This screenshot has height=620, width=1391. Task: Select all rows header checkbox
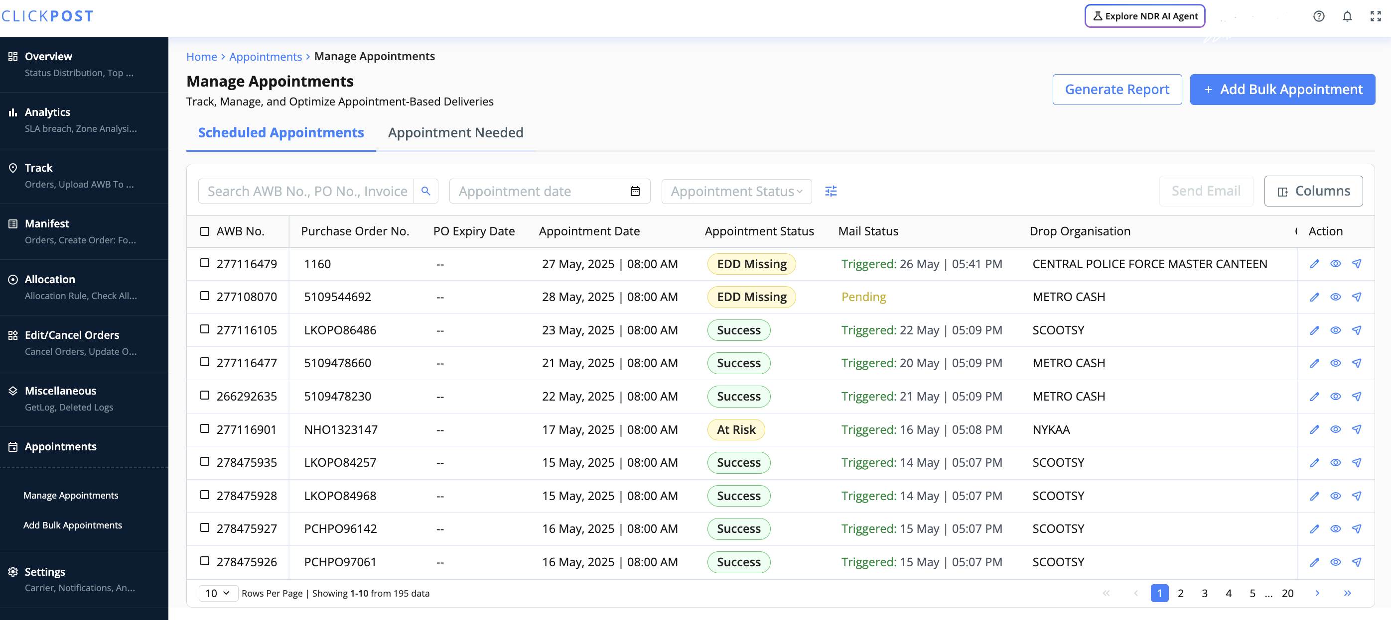tap(205, 231)
